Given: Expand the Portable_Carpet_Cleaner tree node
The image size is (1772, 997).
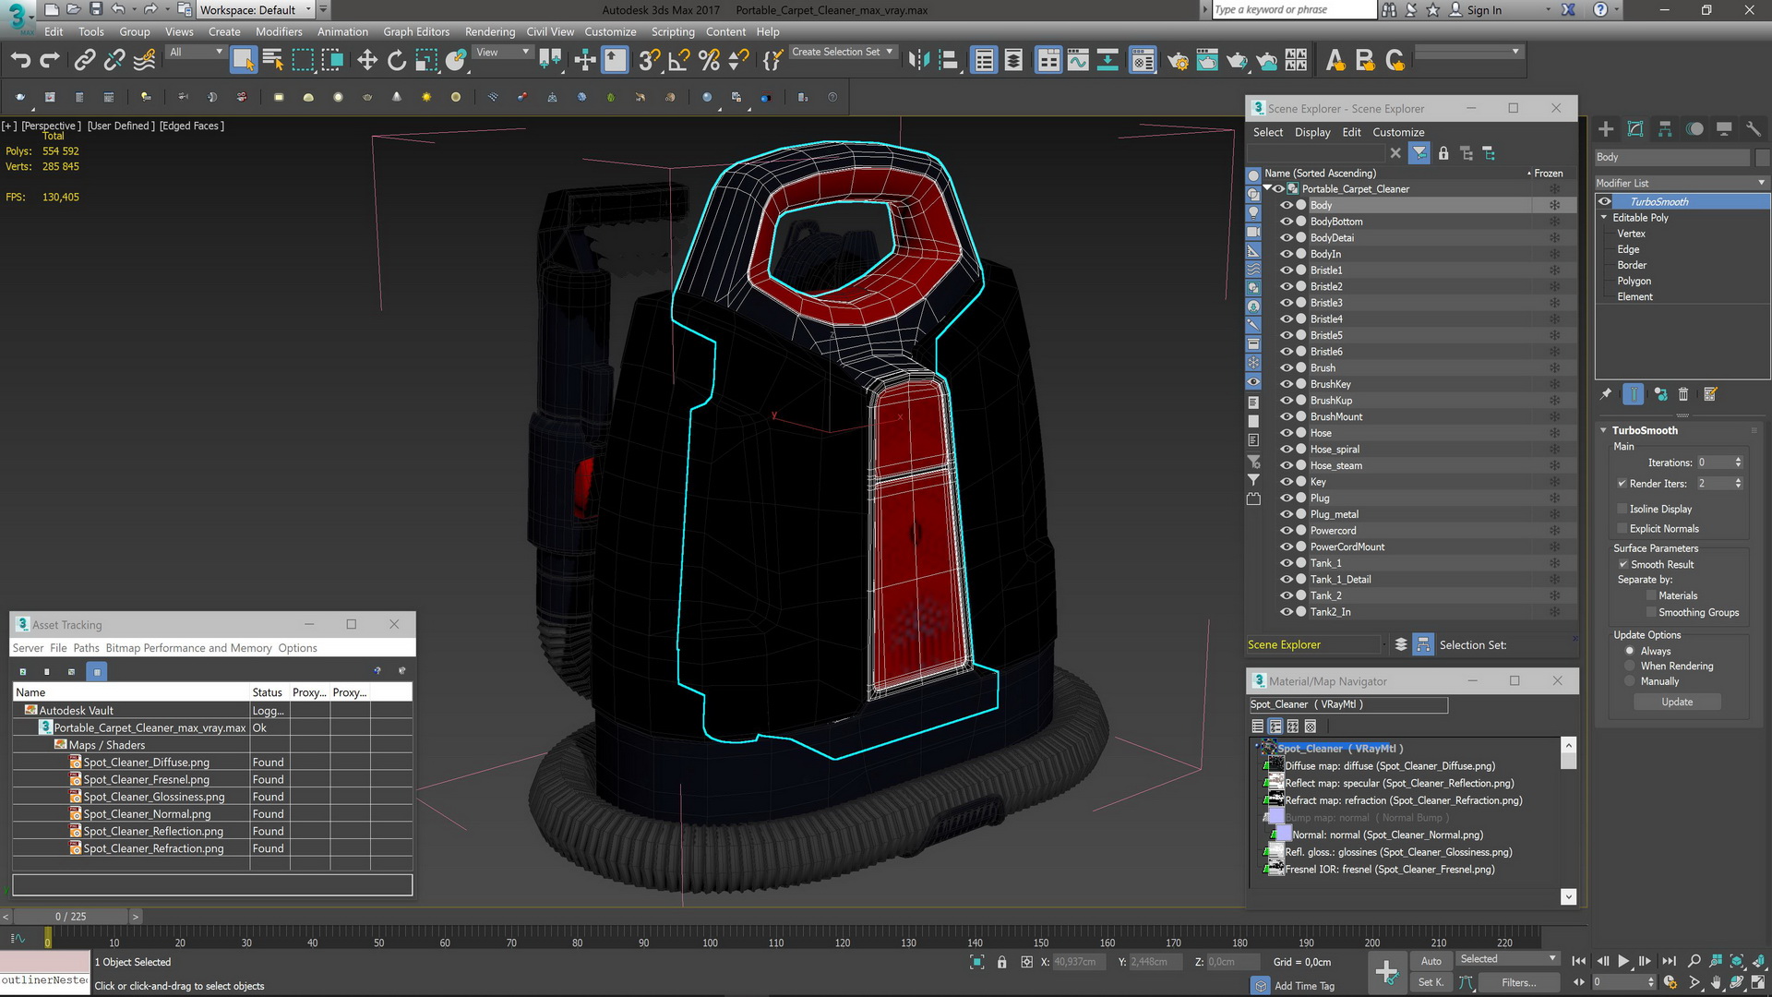Looking at the screenshot, I should pos(1269,188).
